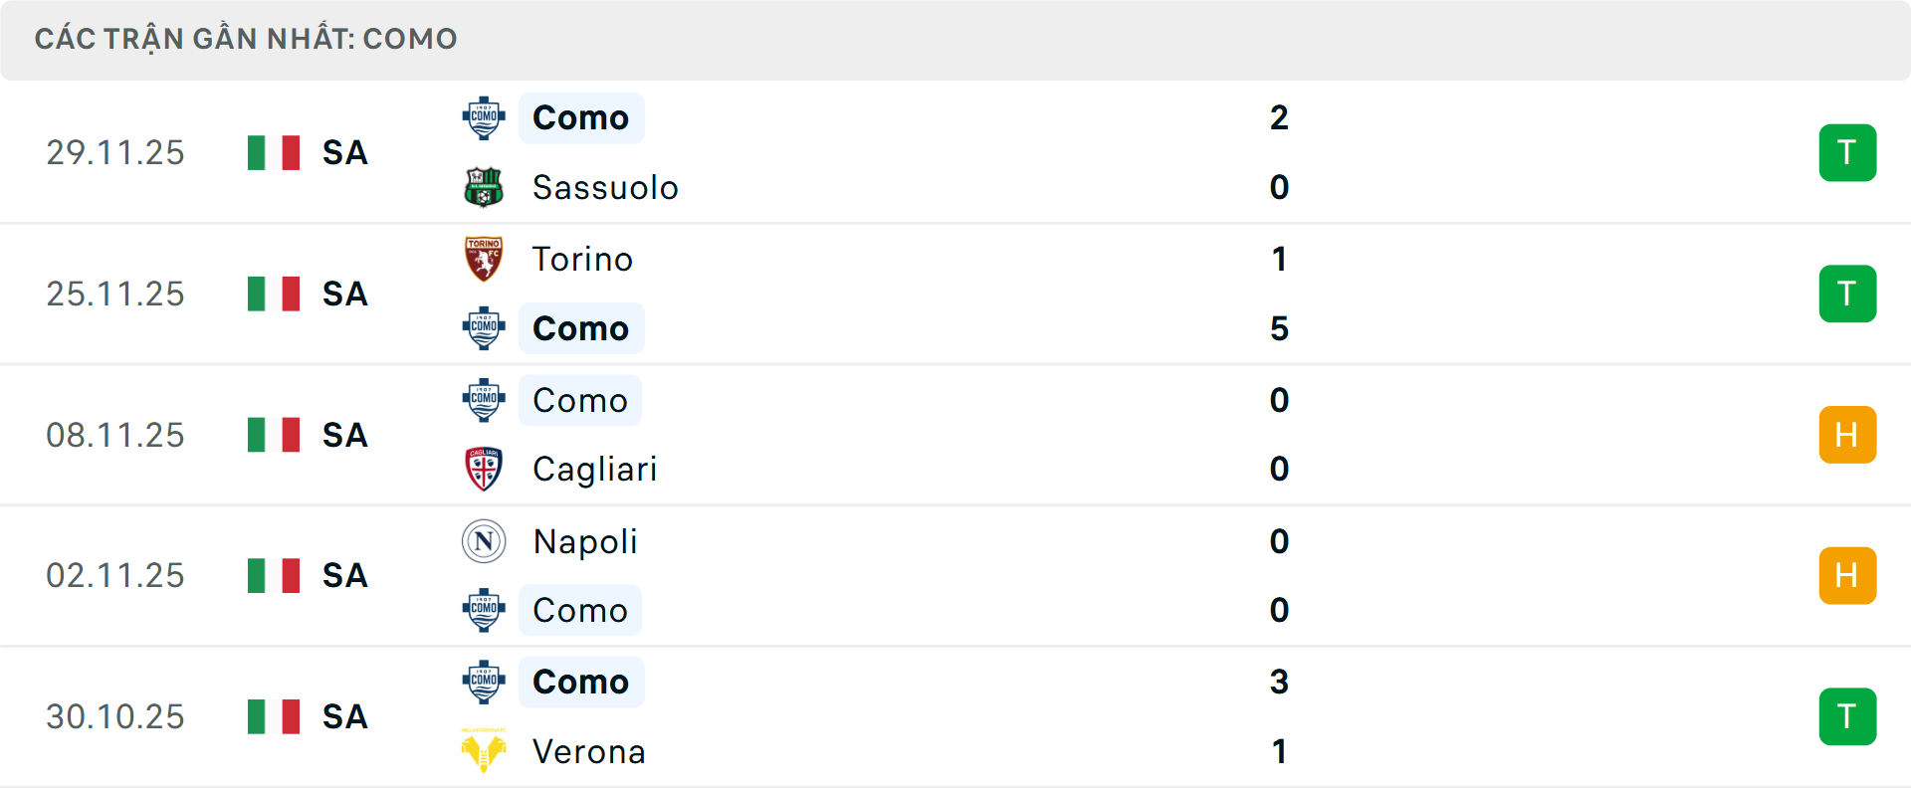
Task: Click green T badge for Sassuolo match
Action: click(1847, 152)
